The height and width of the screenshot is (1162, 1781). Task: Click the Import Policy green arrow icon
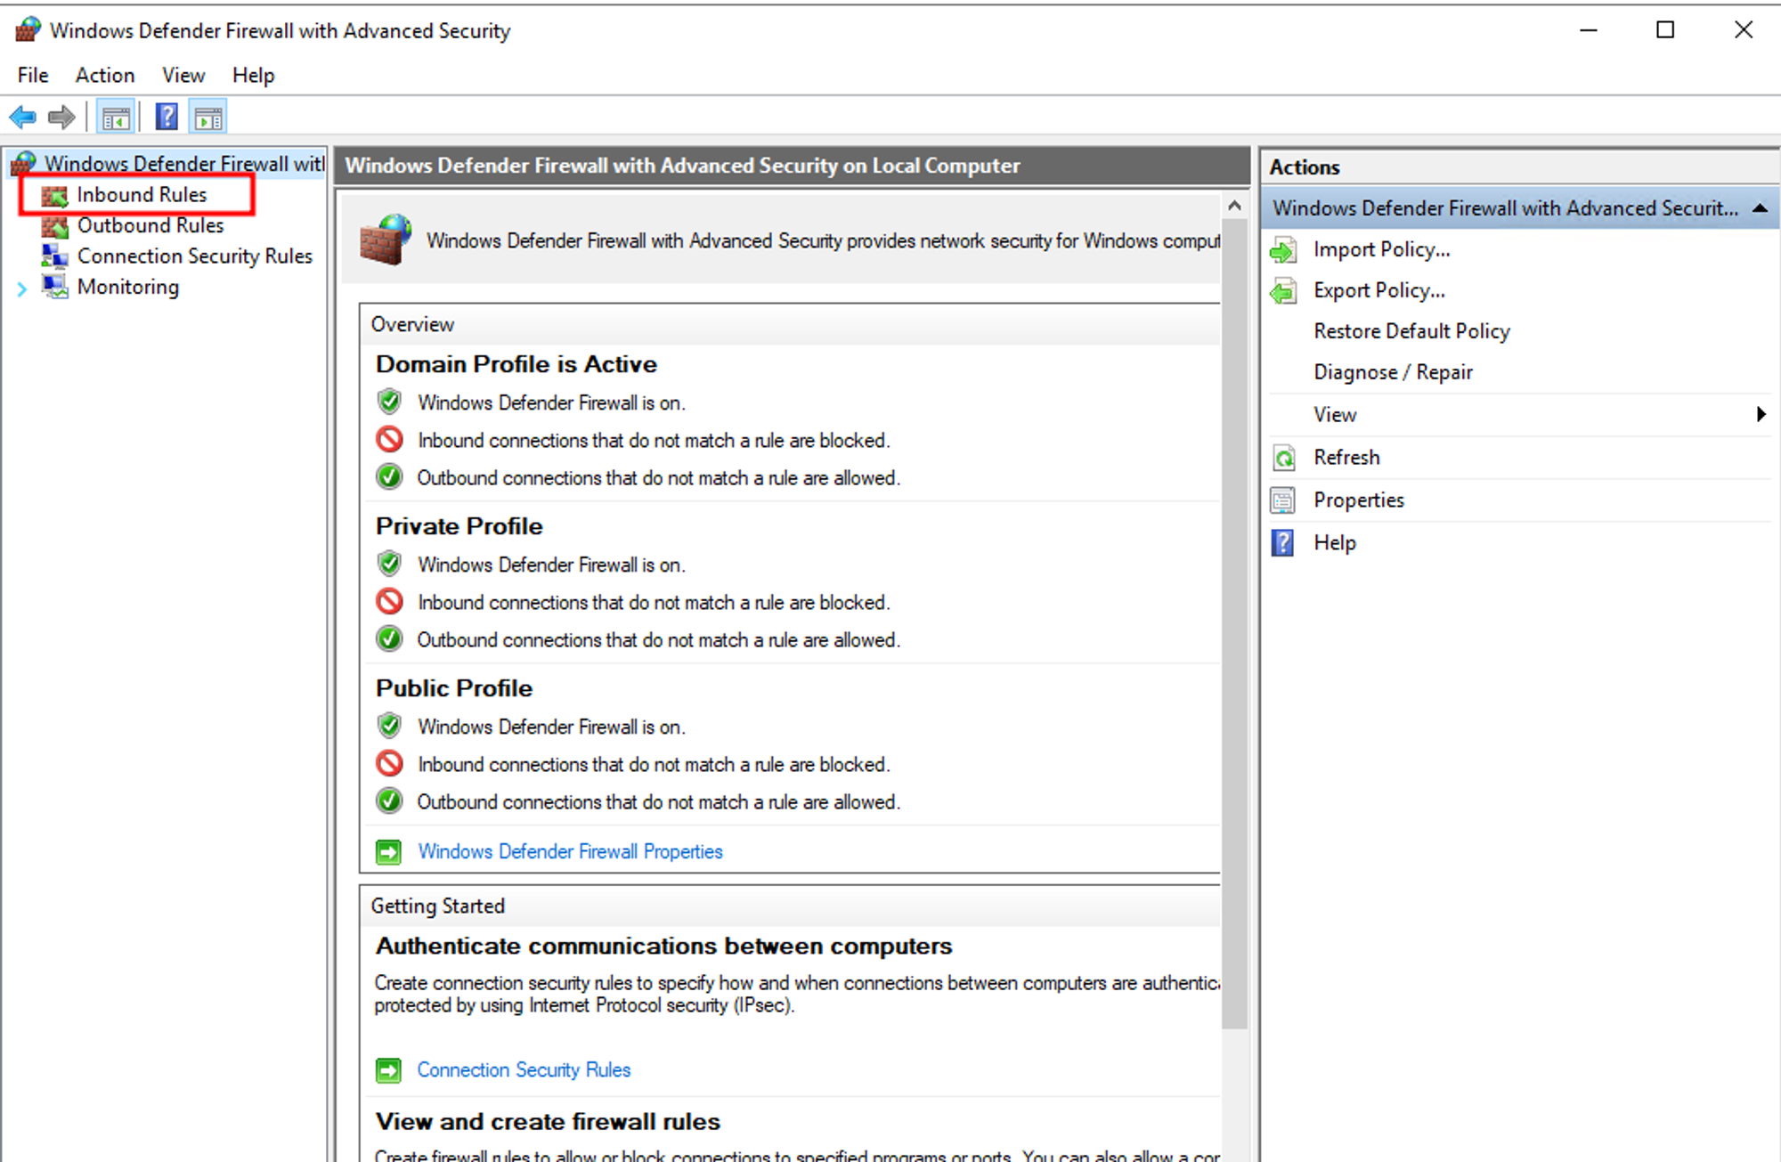click(x=1283, y=250)
